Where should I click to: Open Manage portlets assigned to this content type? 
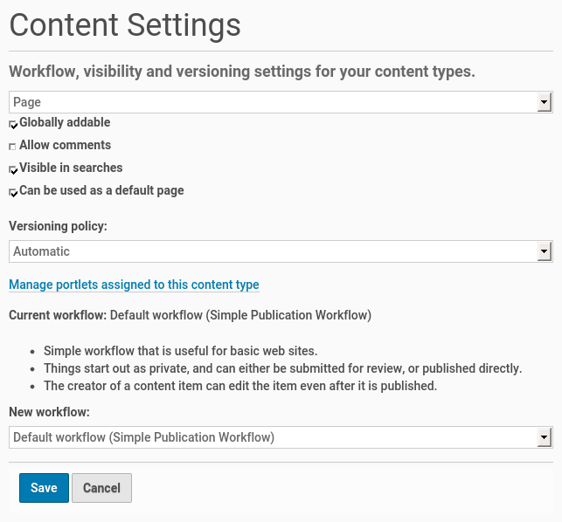[134, 285]
